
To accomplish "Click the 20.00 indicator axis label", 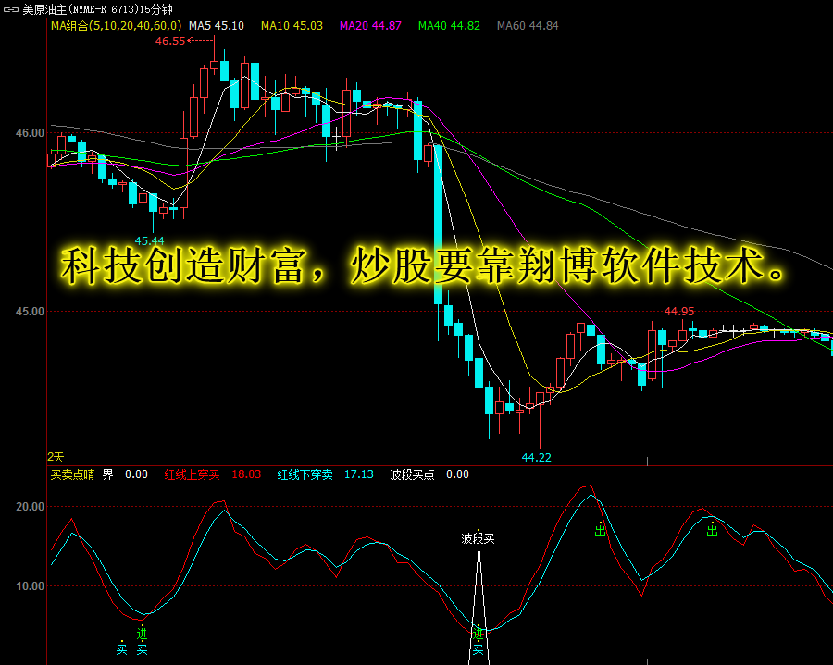I will pyautogui.click(x=30, y=507).
